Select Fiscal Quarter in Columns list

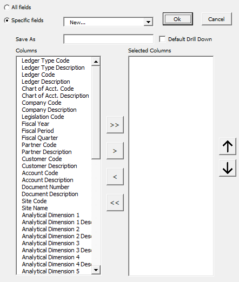[x=54, y=138]
